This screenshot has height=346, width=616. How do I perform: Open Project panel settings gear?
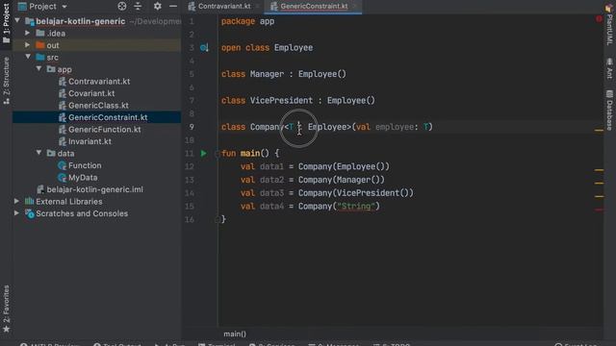[x=158, y=6]
